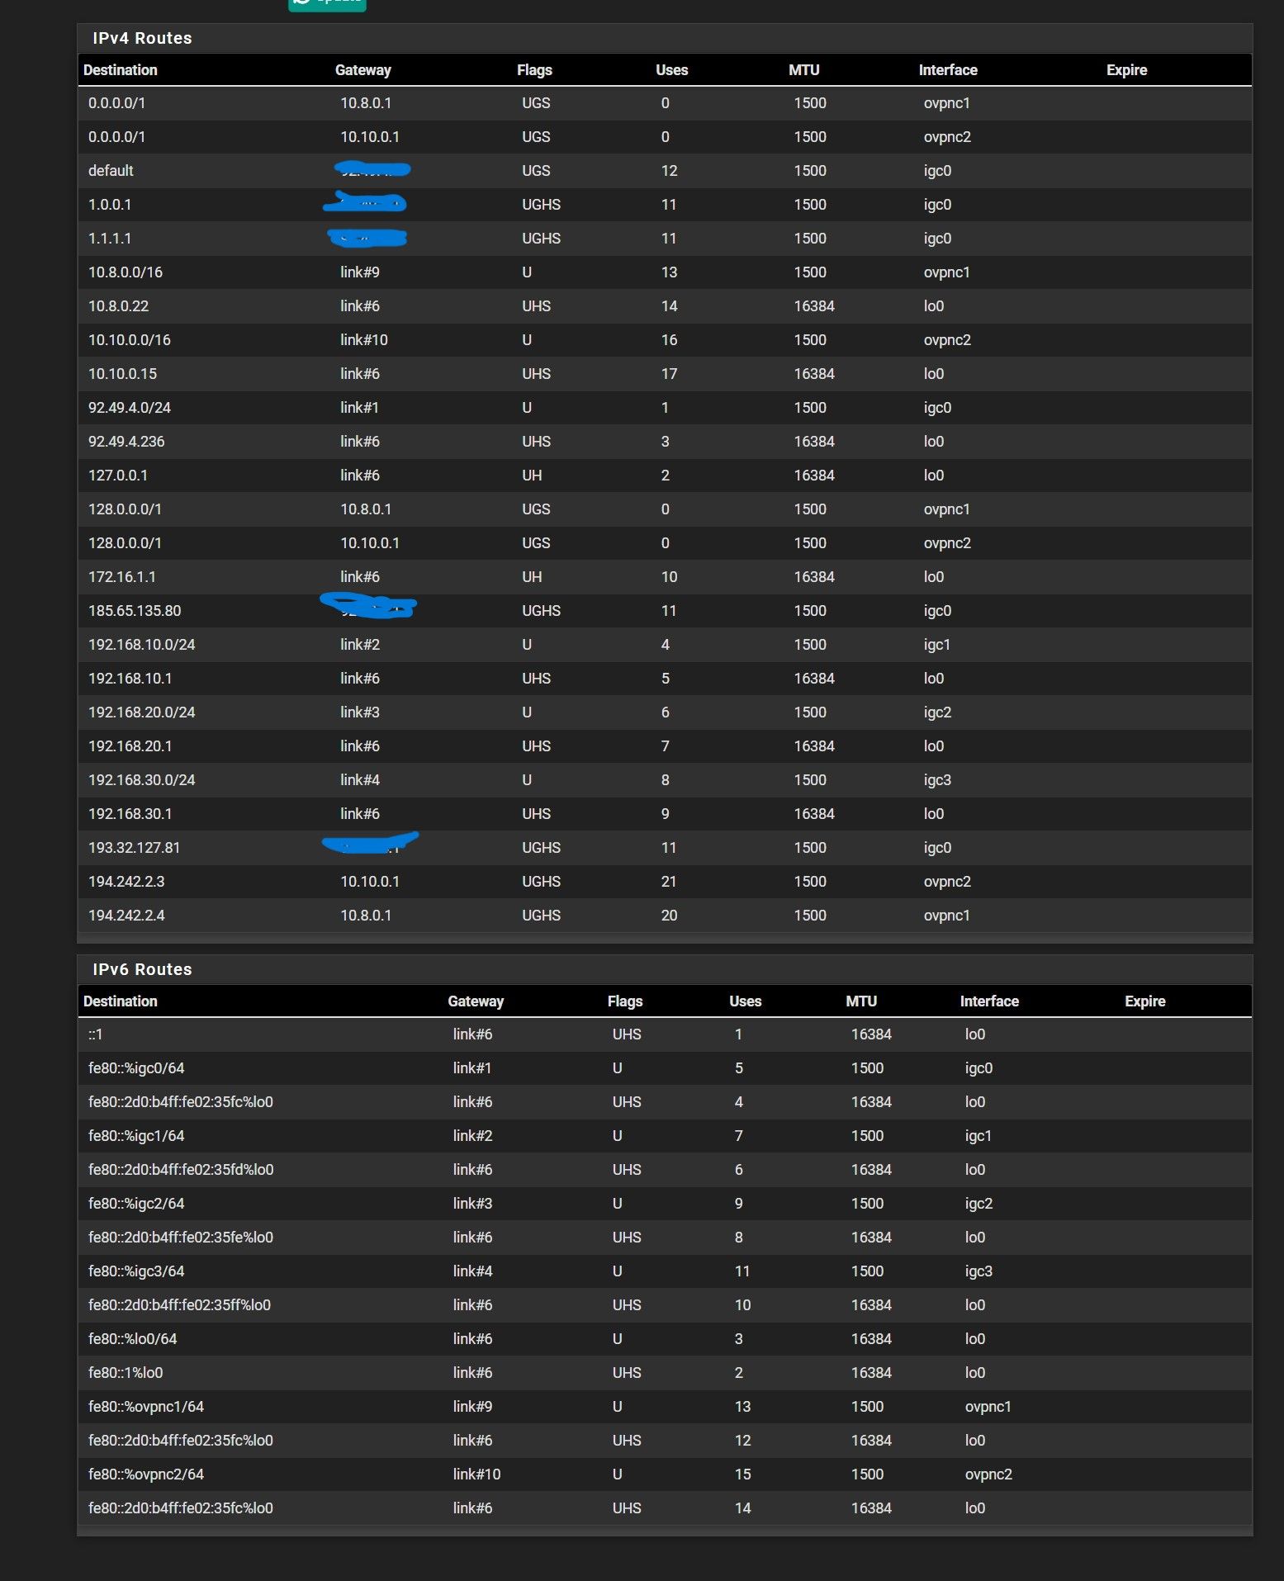Select destination 92.49.4.0/24
This screenshot has width=1284, height=1581.
(x=130, y=408)
